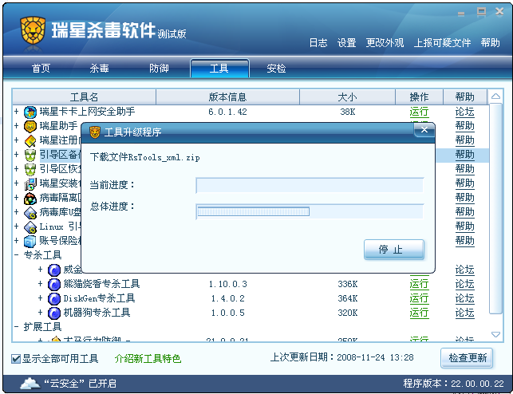Sort by 工具名 column header

click(x=84, y=97)
